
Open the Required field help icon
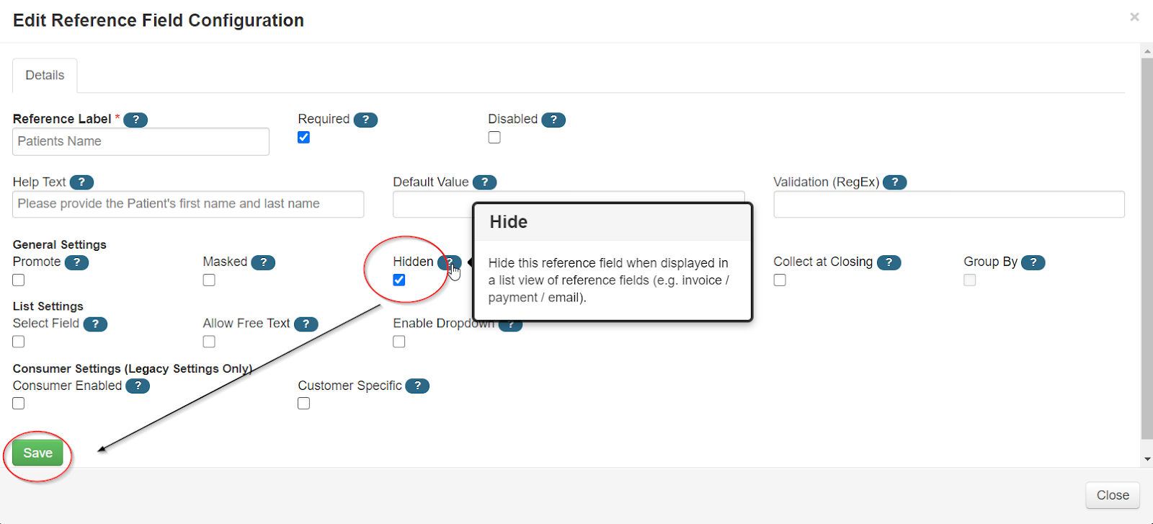click(x=365, y=120)
